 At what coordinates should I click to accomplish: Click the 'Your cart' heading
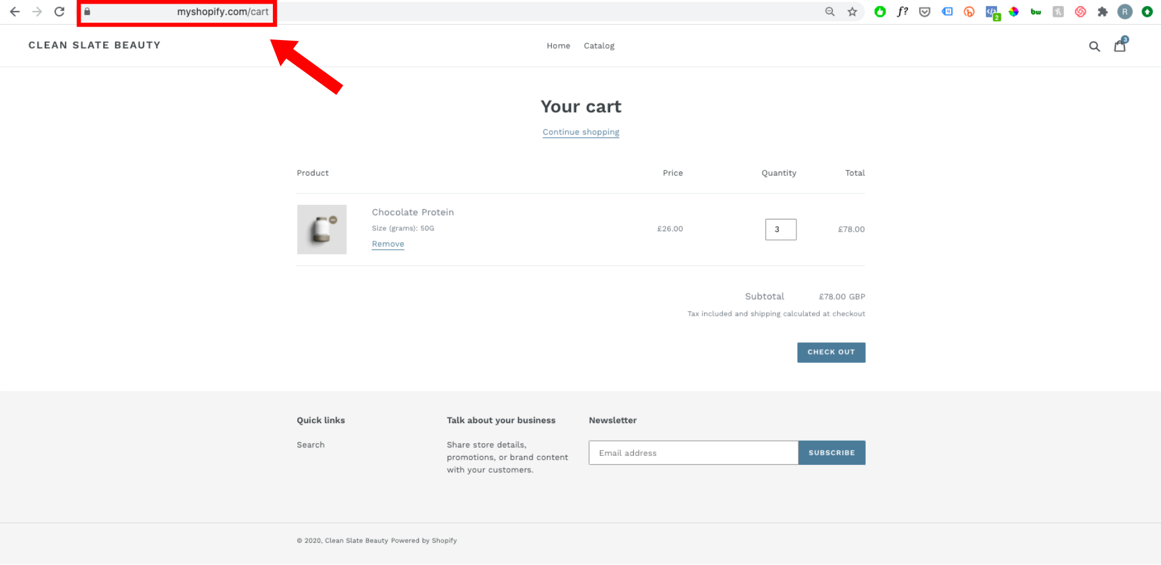[x=581, y=107]
